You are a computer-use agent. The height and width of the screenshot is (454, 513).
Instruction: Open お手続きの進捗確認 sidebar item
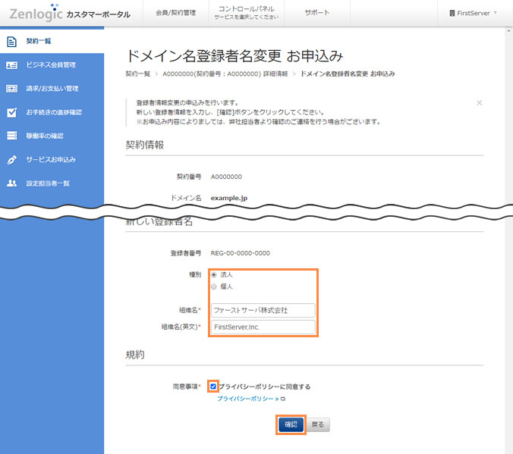click(x=52, y=112)
